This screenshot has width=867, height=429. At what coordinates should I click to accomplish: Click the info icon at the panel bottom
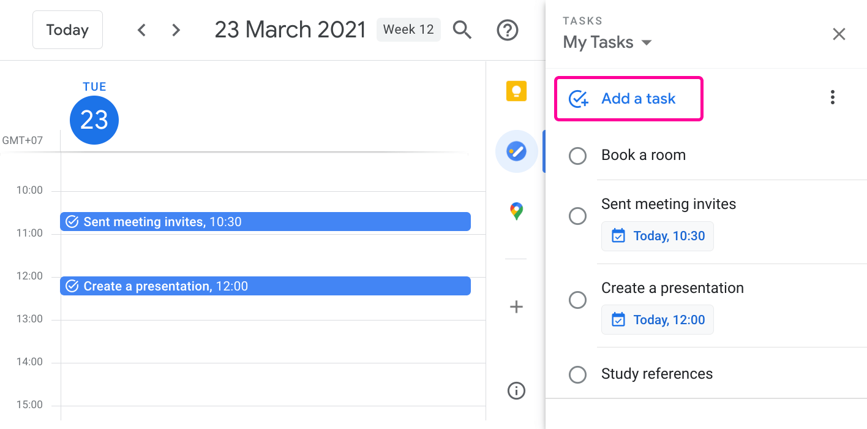516,390
